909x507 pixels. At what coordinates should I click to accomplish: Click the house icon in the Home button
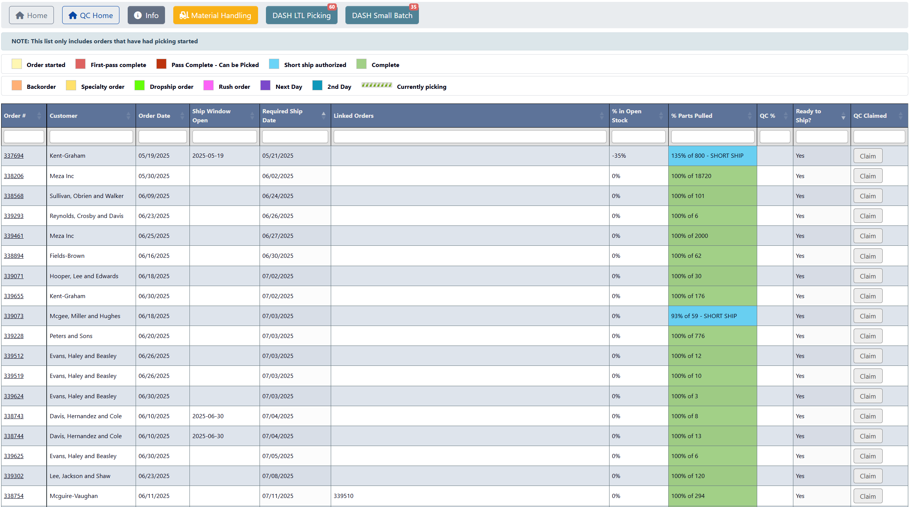(20, 15)
